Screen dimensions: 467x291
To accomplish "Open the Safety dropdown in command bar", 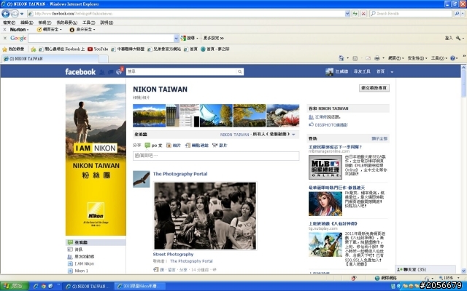I will [417, 58].
